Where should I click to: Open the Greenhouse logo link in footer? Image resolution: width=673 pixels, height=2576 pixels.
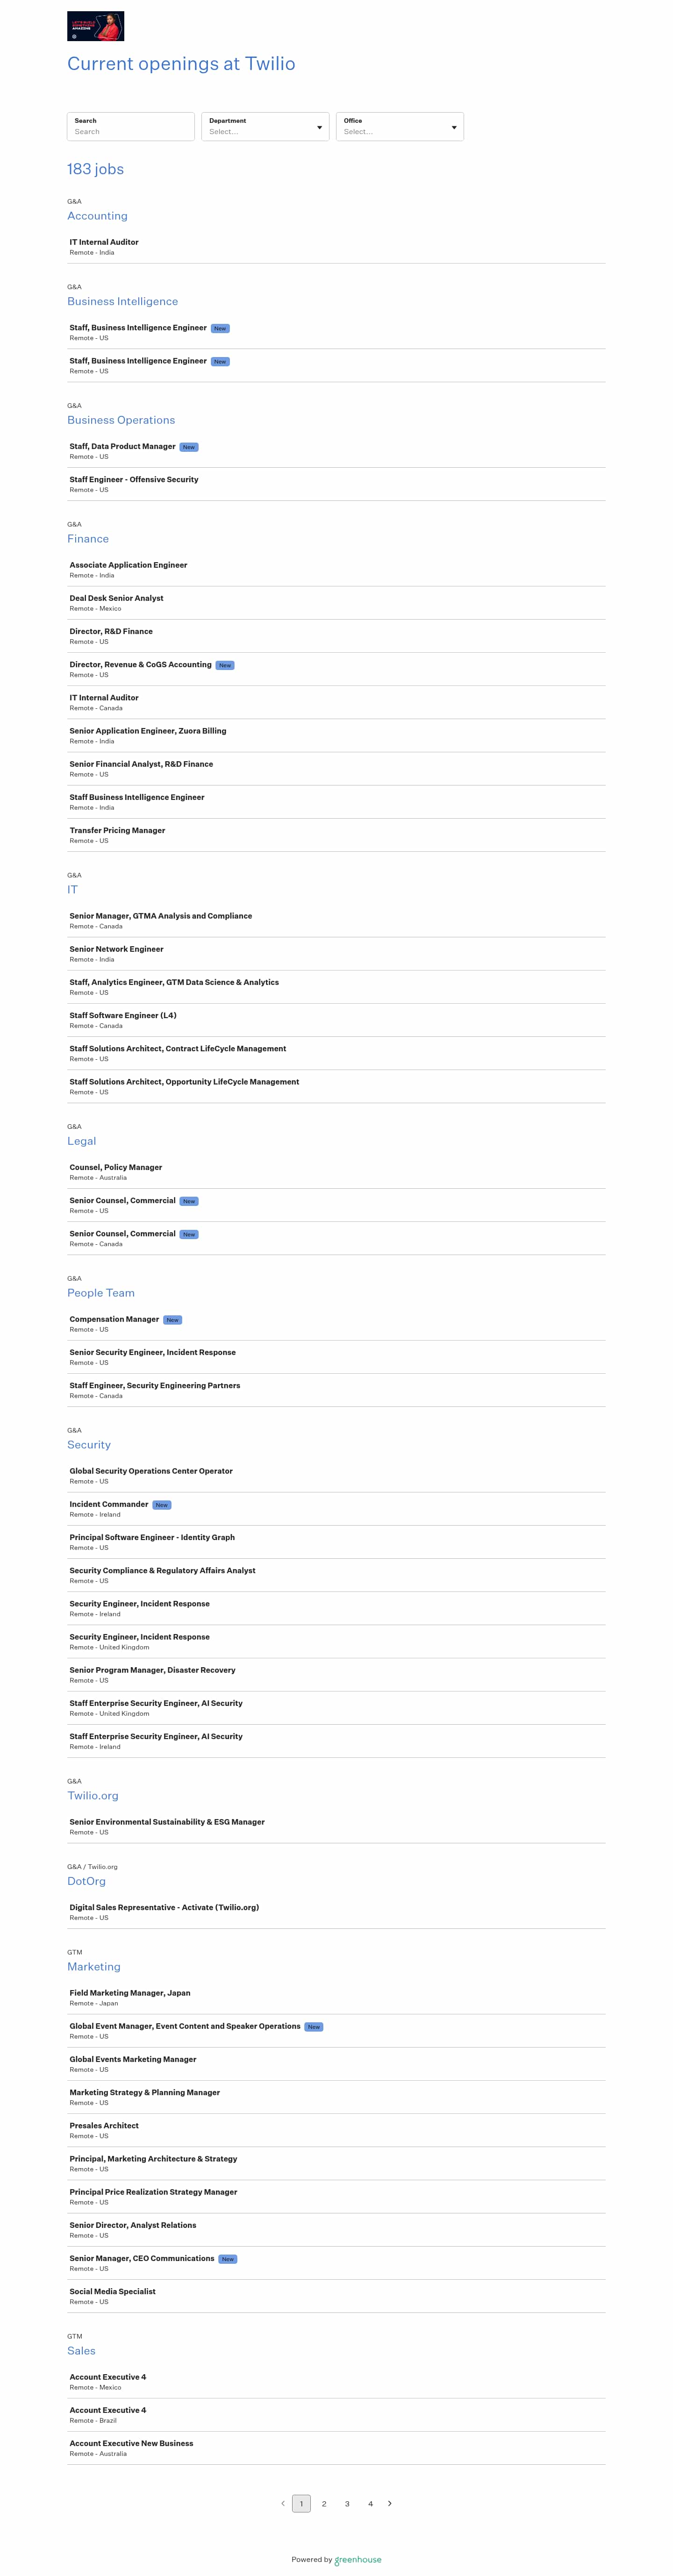[358, 2560]
